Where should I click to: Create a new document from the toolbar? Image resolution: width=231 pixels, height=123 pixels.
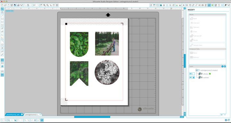[x=2, y=5]
